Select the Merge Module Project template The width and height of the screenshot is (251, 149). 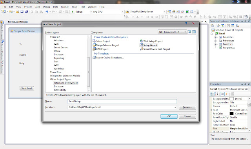point(106,45)
